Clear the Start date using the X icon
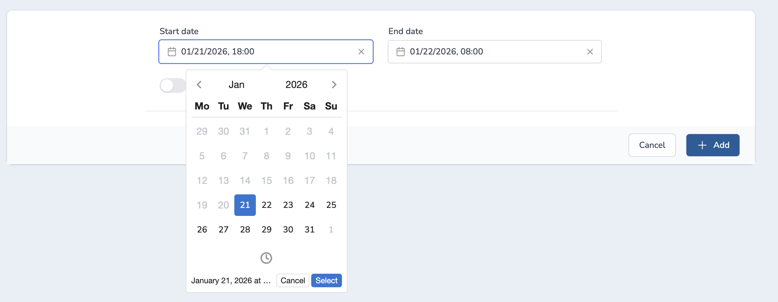This screenshot has height=302, width=778. (362, 51)
